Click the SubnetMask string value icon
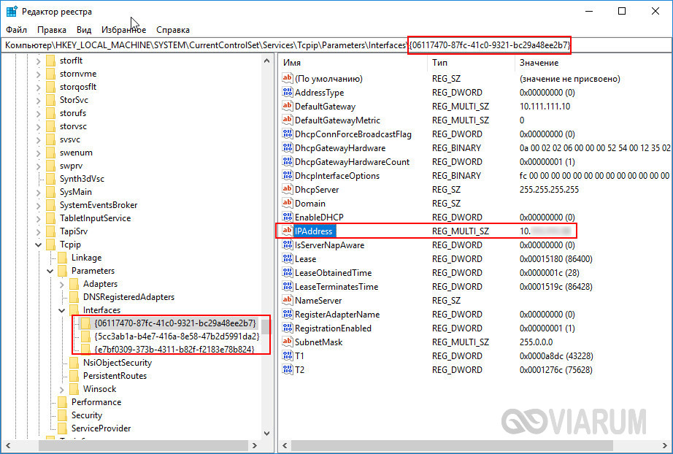This screenshot has width=673, height=454. tap(287, 342)
